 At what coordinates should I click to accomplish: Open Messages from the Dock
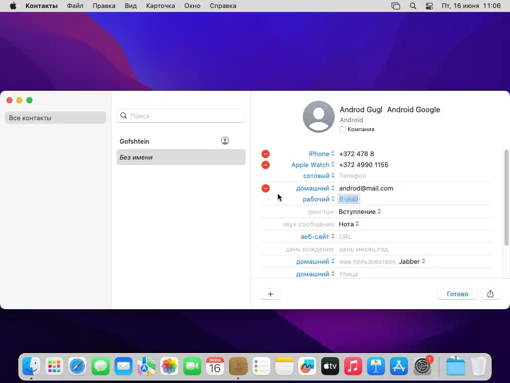[100, 366]
